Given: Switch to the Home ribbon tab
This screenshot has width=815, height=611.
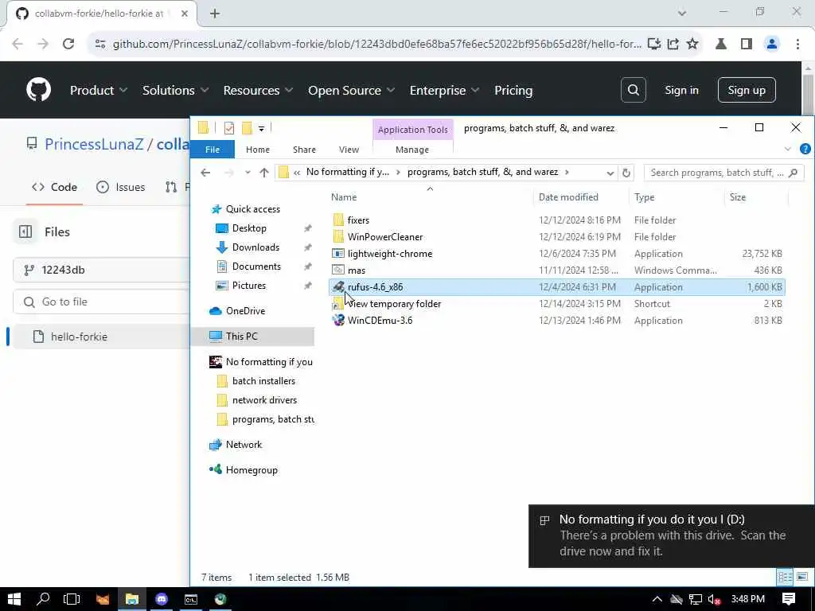Looking at the screenshot, I should pyautogui.click(x=258, y=150).
